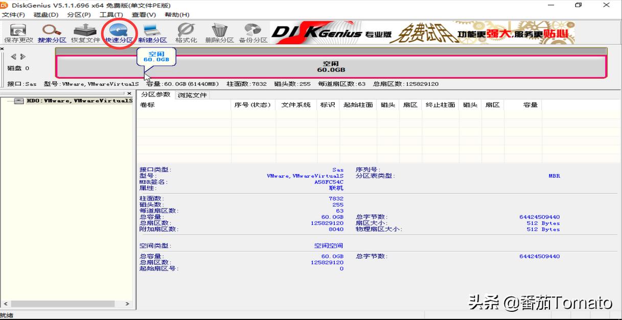
Task: Switch to the 分区参数 tab
Action: tap(155, 94)
